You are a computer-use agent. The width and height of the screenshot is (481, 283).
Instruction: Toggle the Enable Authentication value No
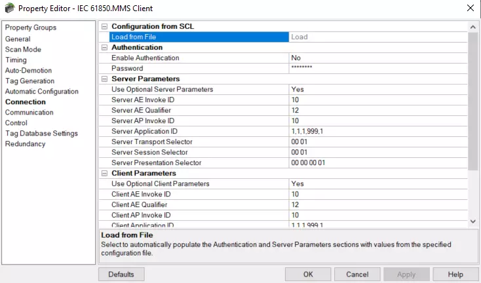(x=378, y=58)
